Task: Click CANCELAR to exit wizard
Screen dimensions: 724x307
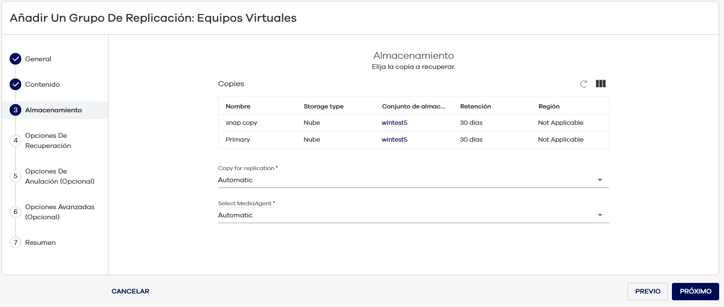Action: (130, 291)
